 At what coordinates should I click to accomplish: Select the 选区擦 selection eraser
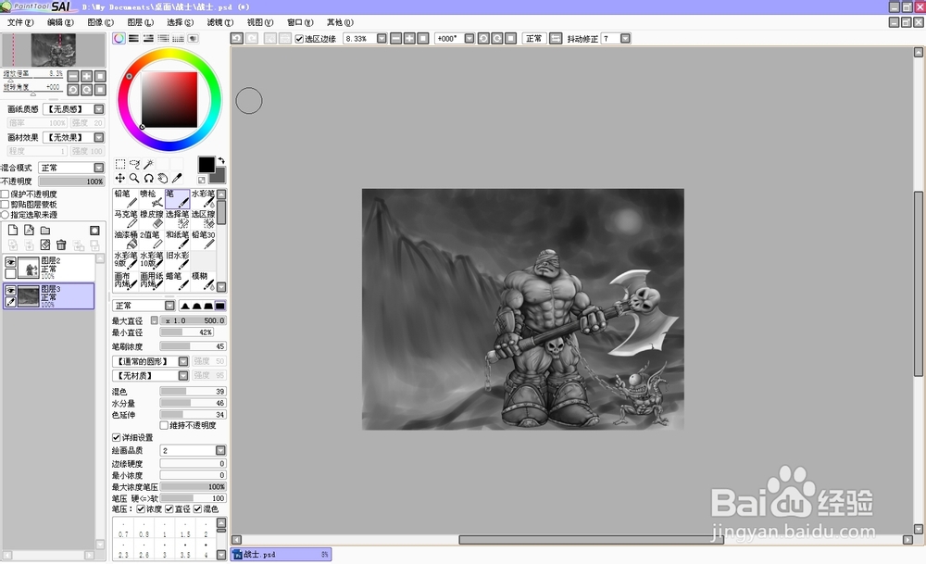click(x=203, y=219)
